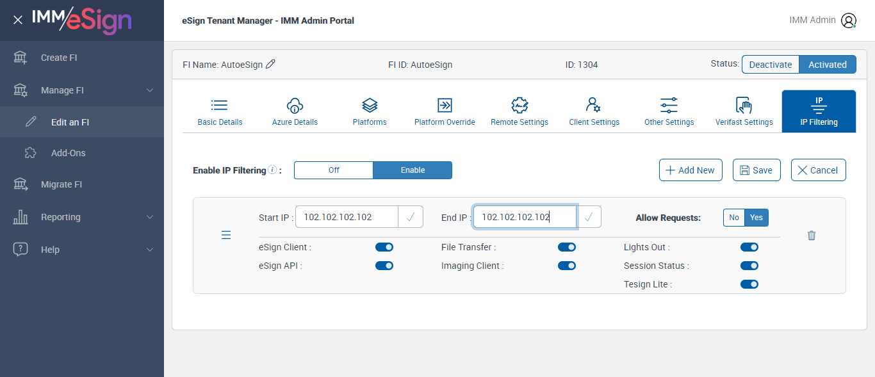
Task: Open the Verifast Settings tab
Action: click(744, 112)
